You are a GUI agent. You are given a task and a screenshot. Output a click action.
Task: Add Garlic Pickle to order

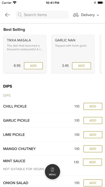[93, 120]
